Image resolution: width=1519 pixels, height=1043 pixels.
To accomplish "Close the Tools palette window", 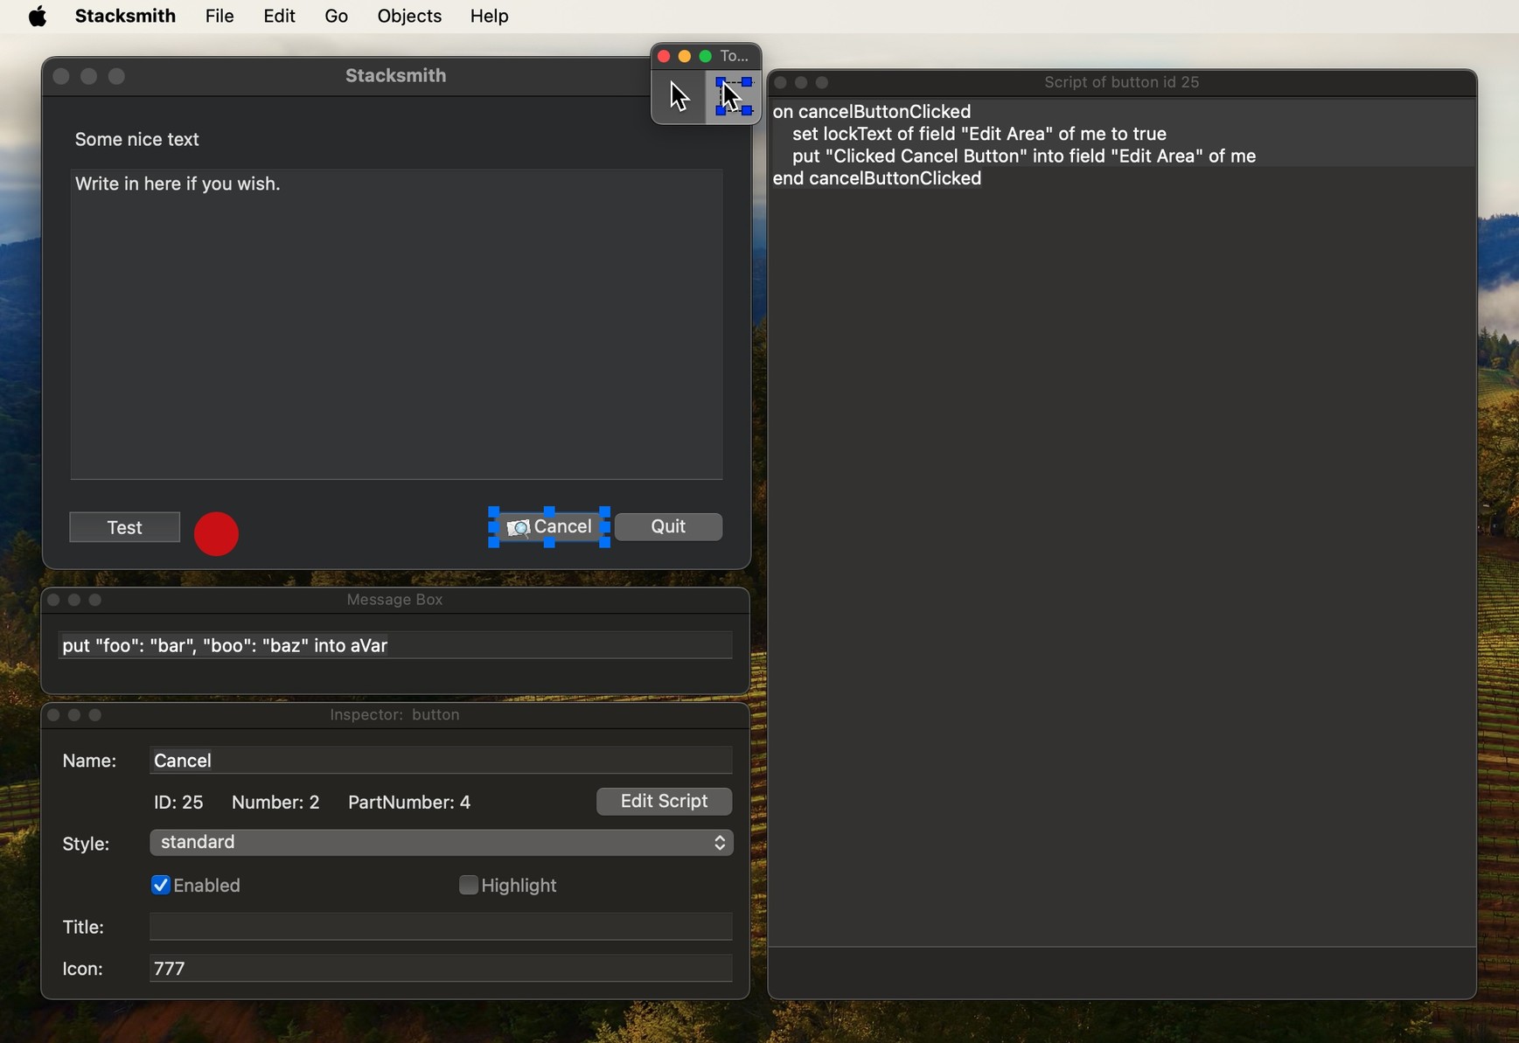I will 664,56.
